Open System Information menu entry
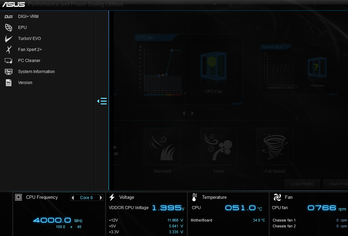Image resolution: width=348 pixels, height=236 pixels. 36,72
